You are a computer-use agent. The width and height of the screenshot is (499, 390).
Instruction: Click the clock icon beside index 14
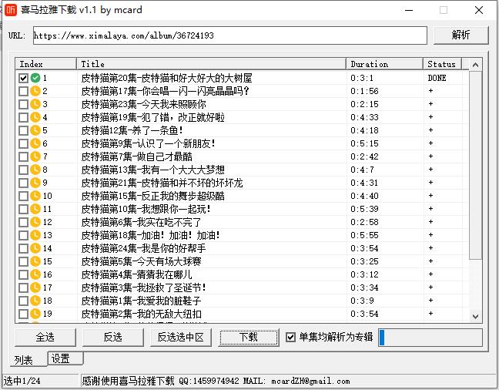click(x=35, y=248)
